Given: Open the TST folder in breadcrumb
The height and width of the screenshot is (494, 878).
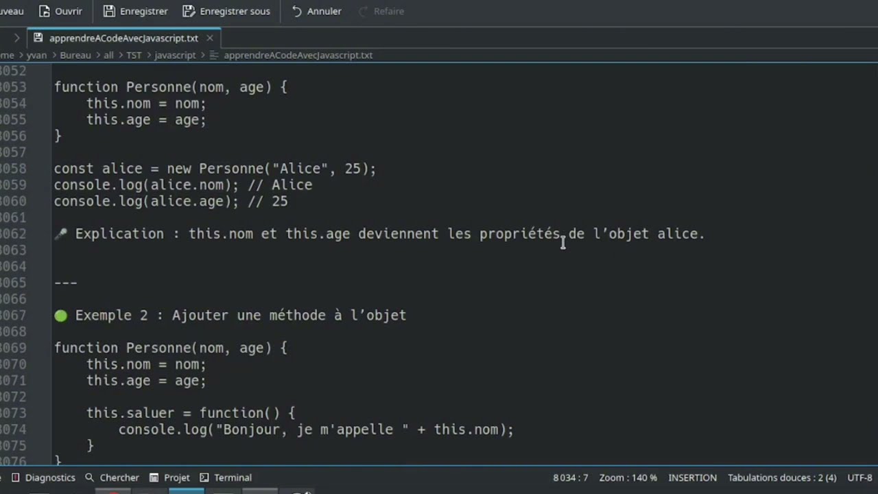Looking at the screenshot, I should [134, 55].
